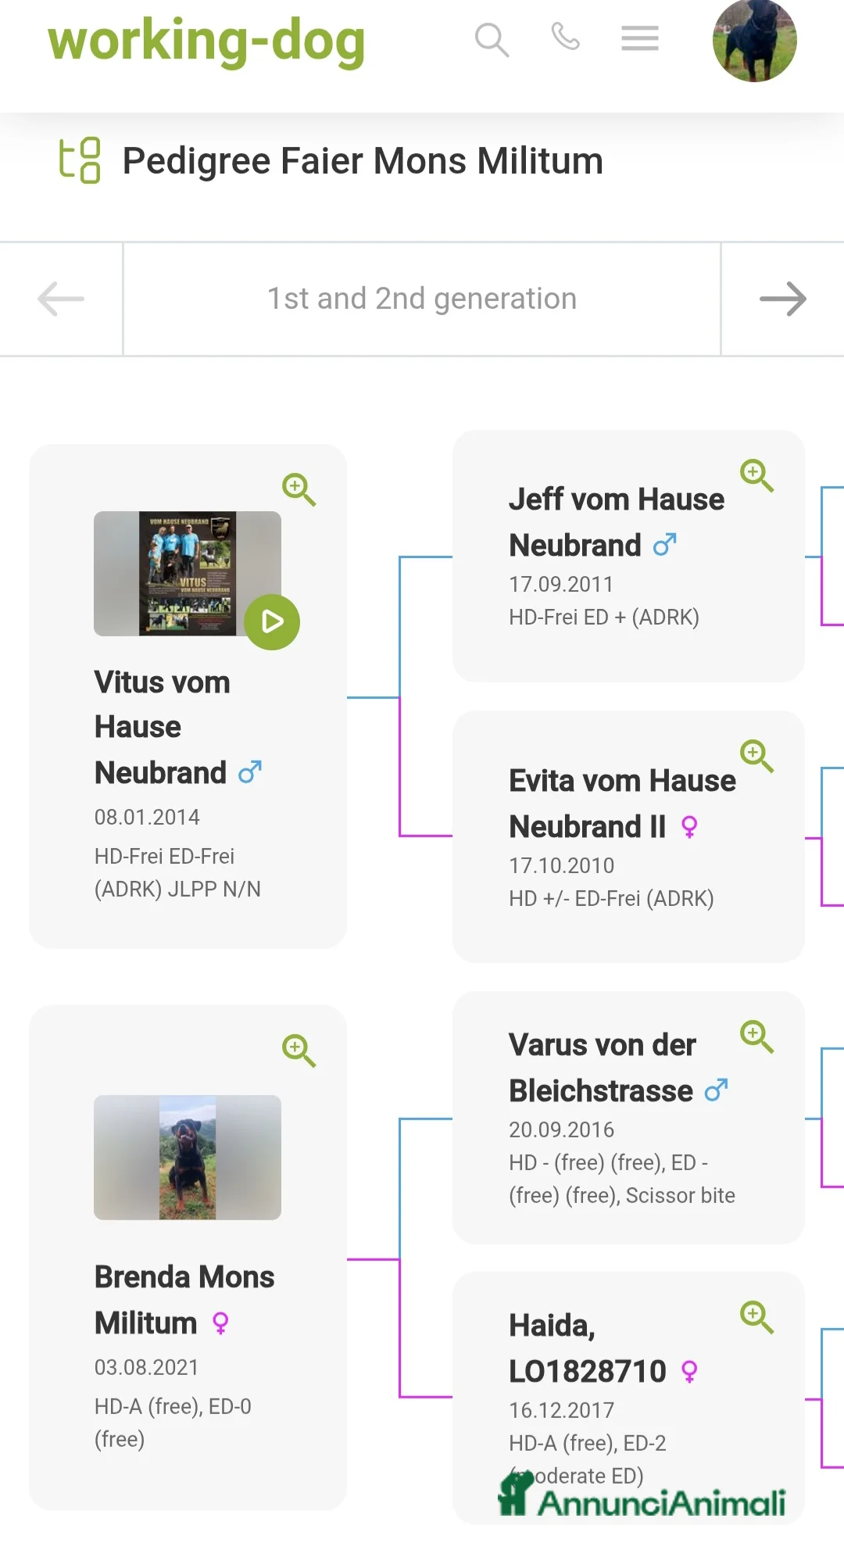Viewport: 844px width, 1543px height.
Task: Open the search magnifier icon in header
Action: 492,39
